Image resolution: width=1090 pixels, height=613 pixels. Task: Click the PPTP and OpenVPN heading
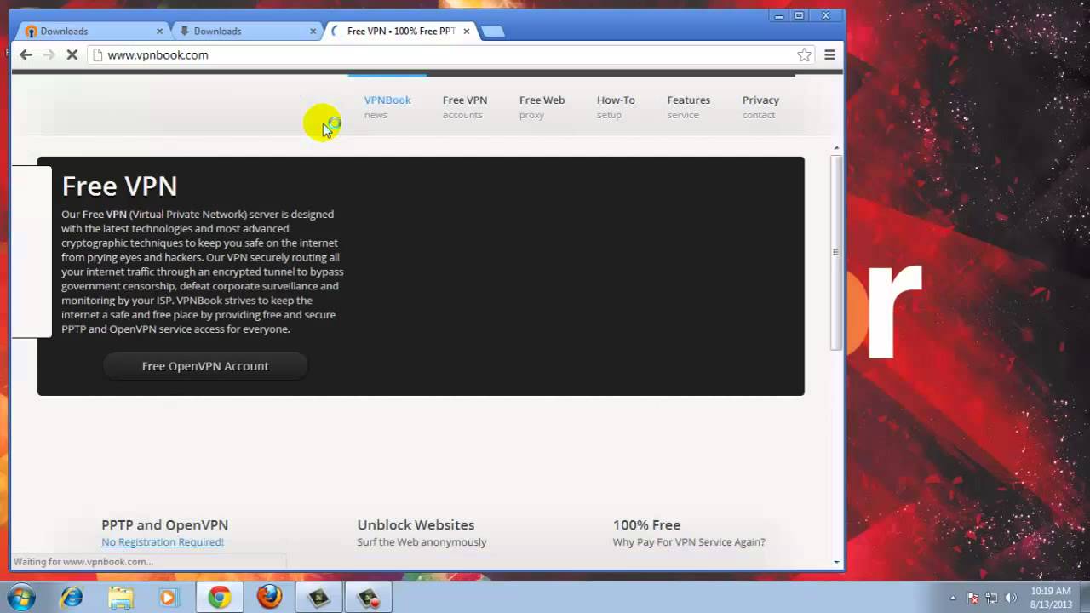(x=164, y=525)
